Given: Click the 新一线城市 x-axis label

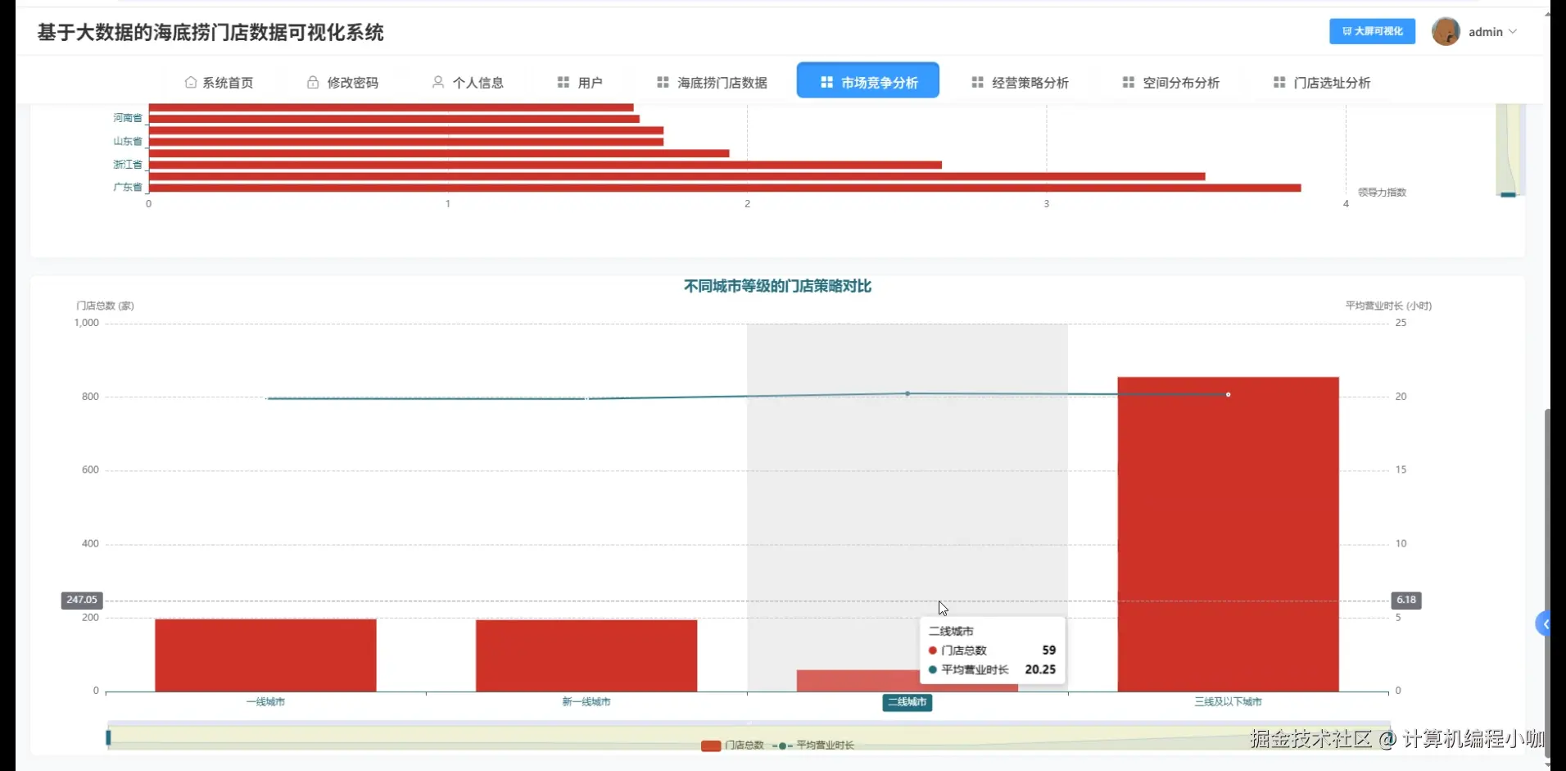Looking at the screenshot, I should coord(586,701).
